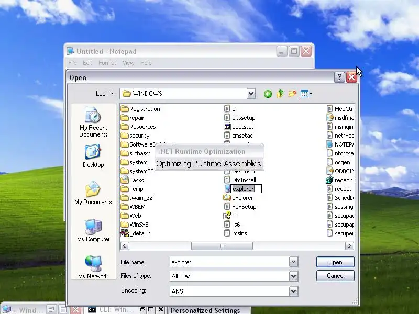Expand the File name dropdown arrow
Screen dimensions: 419x314
tap(293, 262)
